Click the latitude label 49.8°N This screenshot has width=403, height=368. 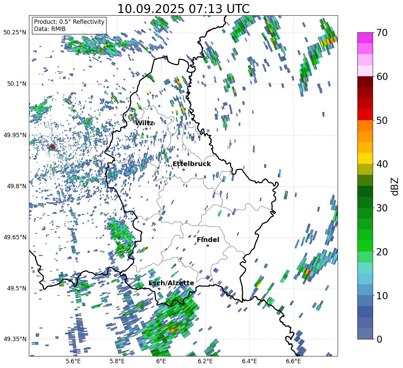click(x=16, y=186)
